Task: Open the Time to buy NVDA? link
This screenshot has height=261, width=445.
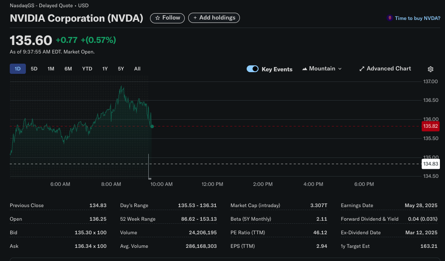Action: pos(417,18)
